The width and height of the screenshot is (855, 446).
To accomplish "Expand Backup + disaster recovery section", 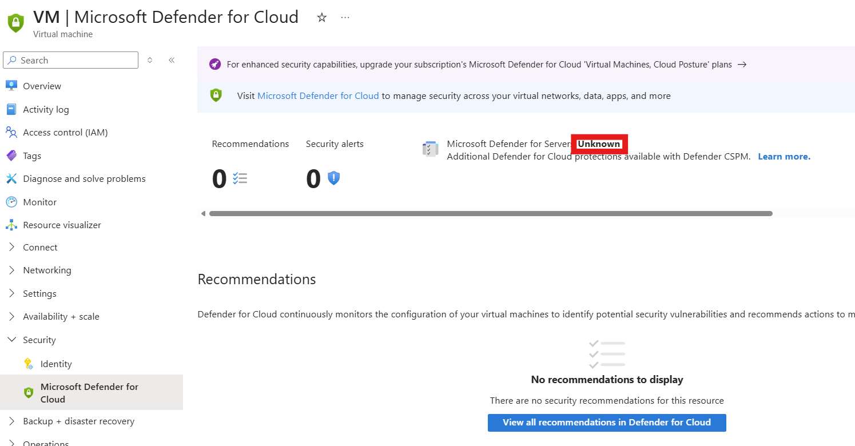I will pos(12,421).
